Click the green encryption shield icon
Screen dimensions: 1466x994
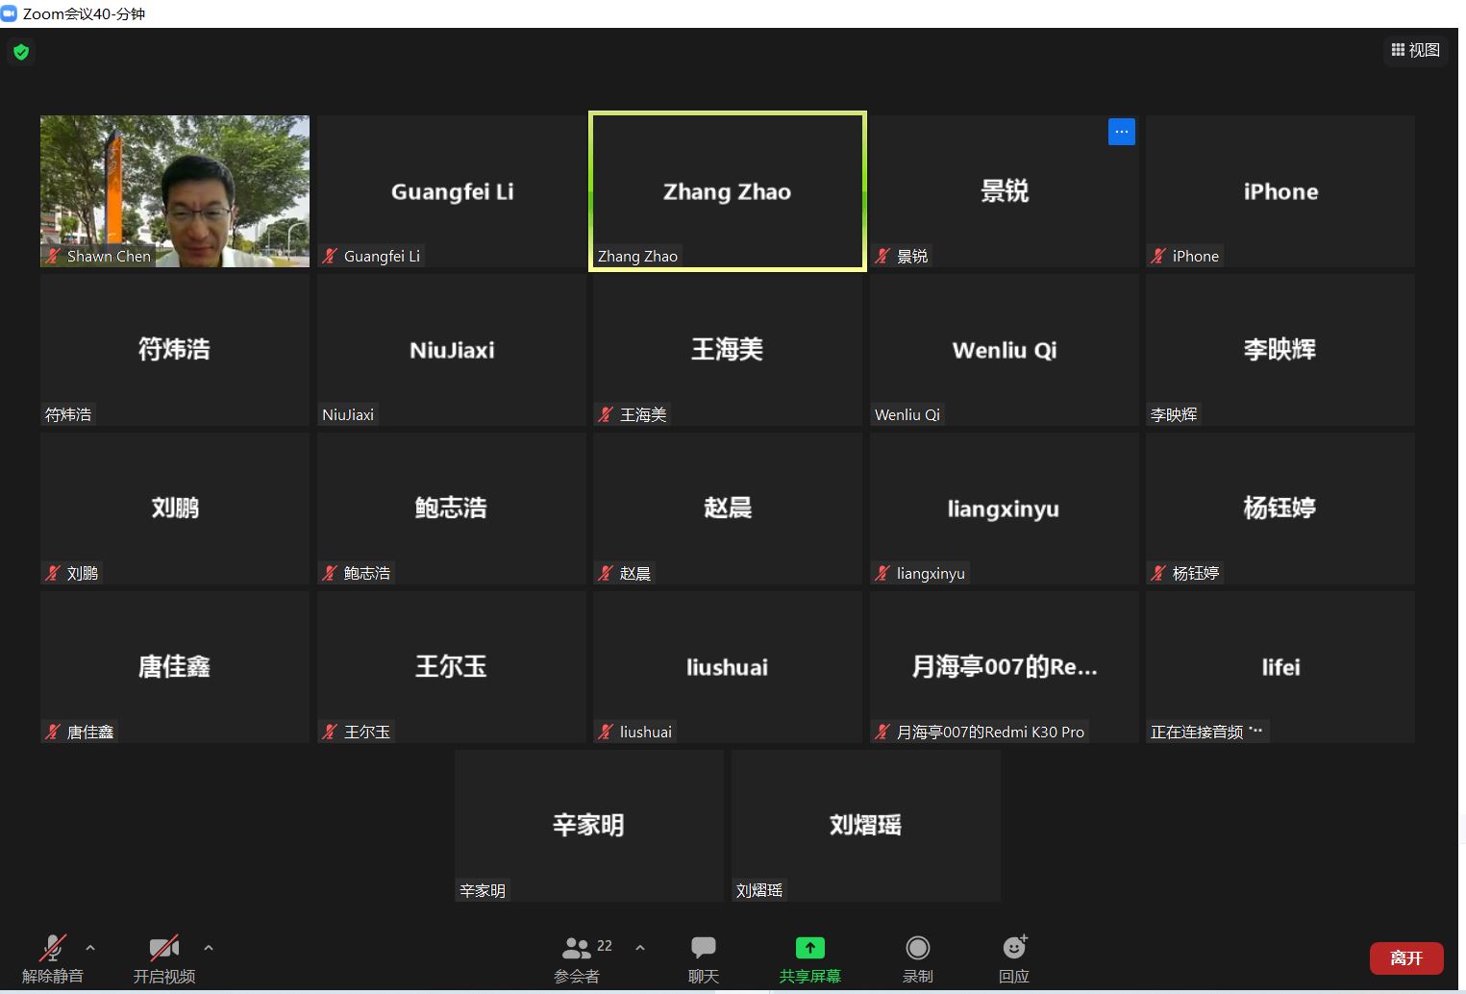21,52
